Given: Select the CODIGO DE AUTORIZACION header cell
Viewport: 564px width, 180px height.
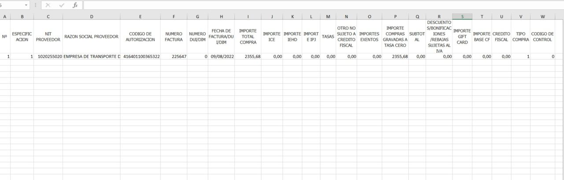Looking at the screenshot, I should (140, 37).
